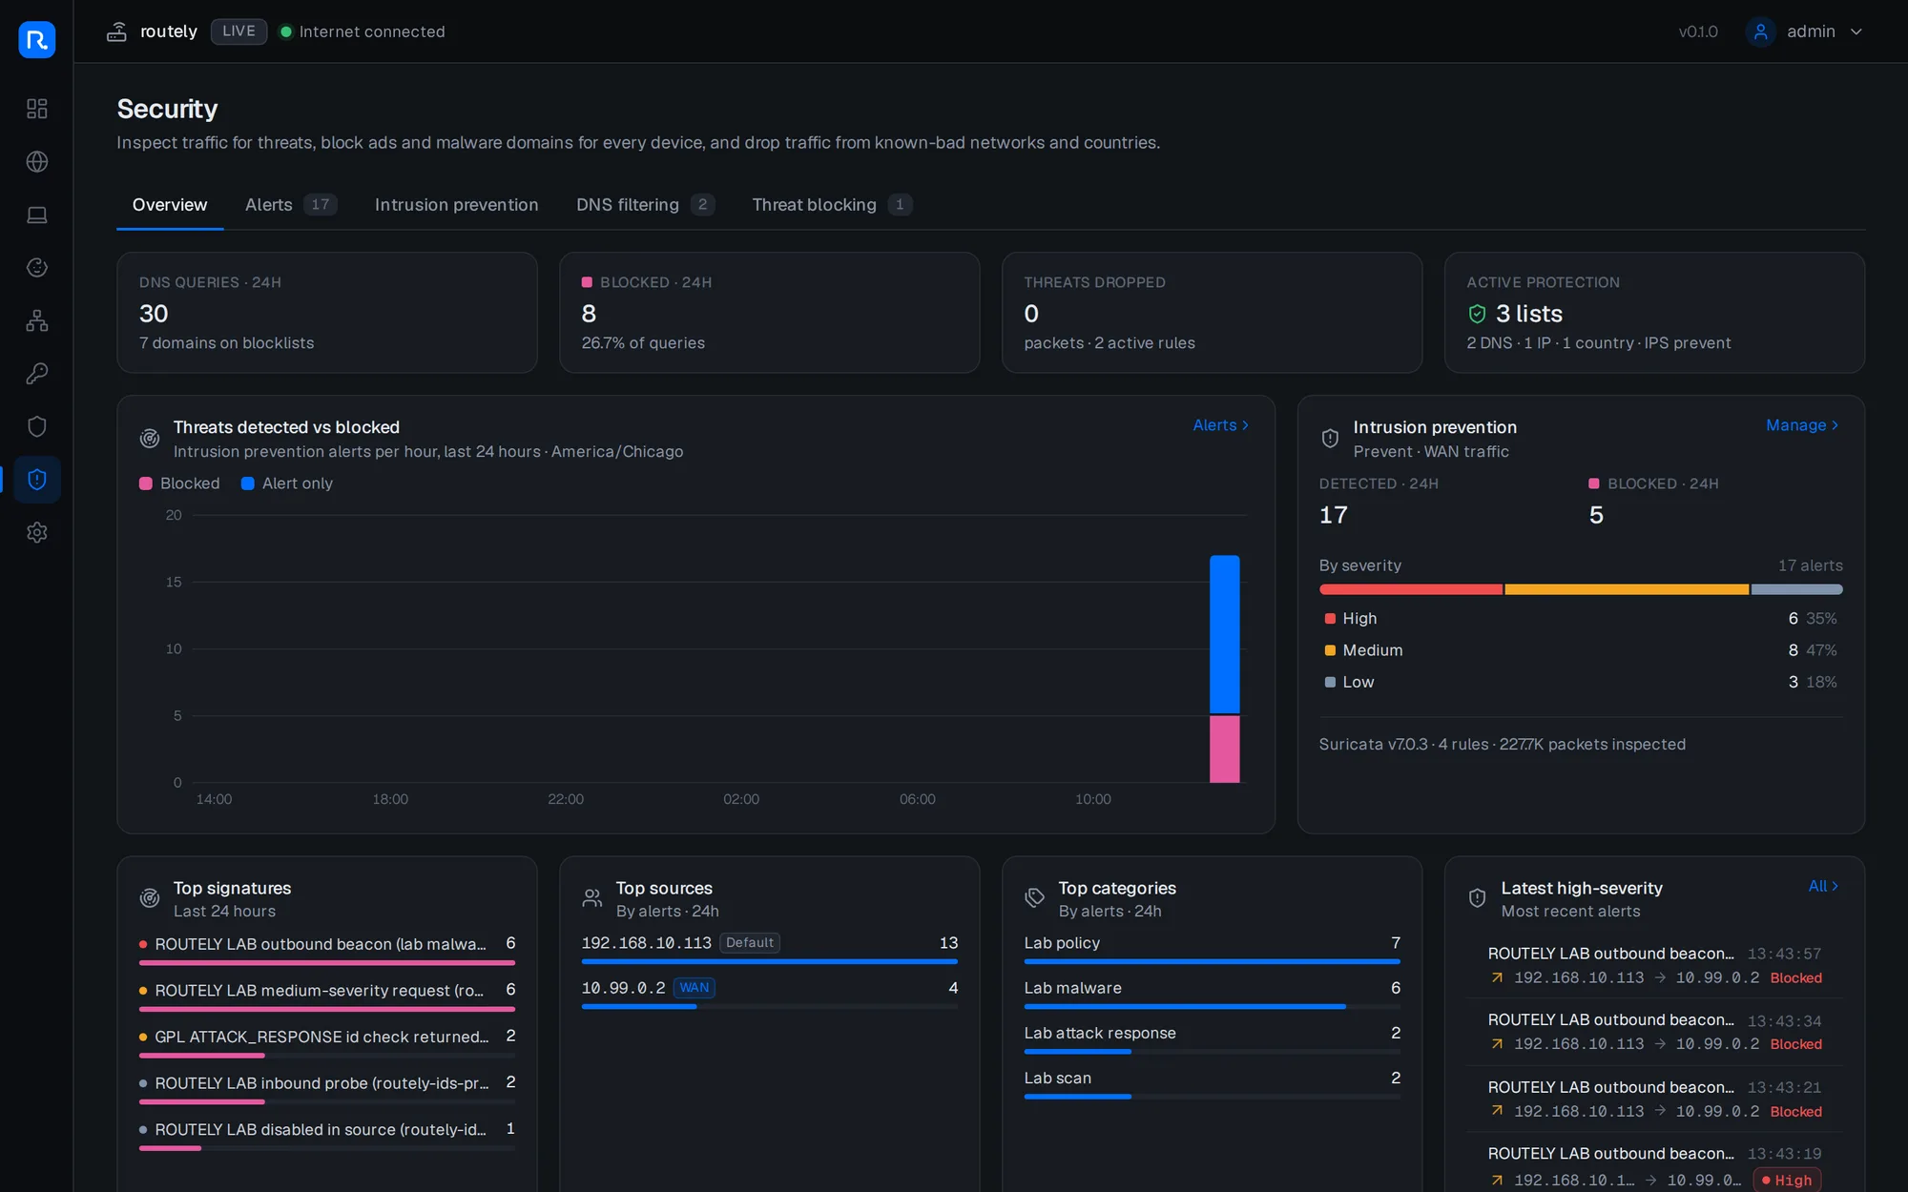Open the dashboard grid icon in sidebar
This screenshot has width=1908, height=1192.
click(37, 109)
